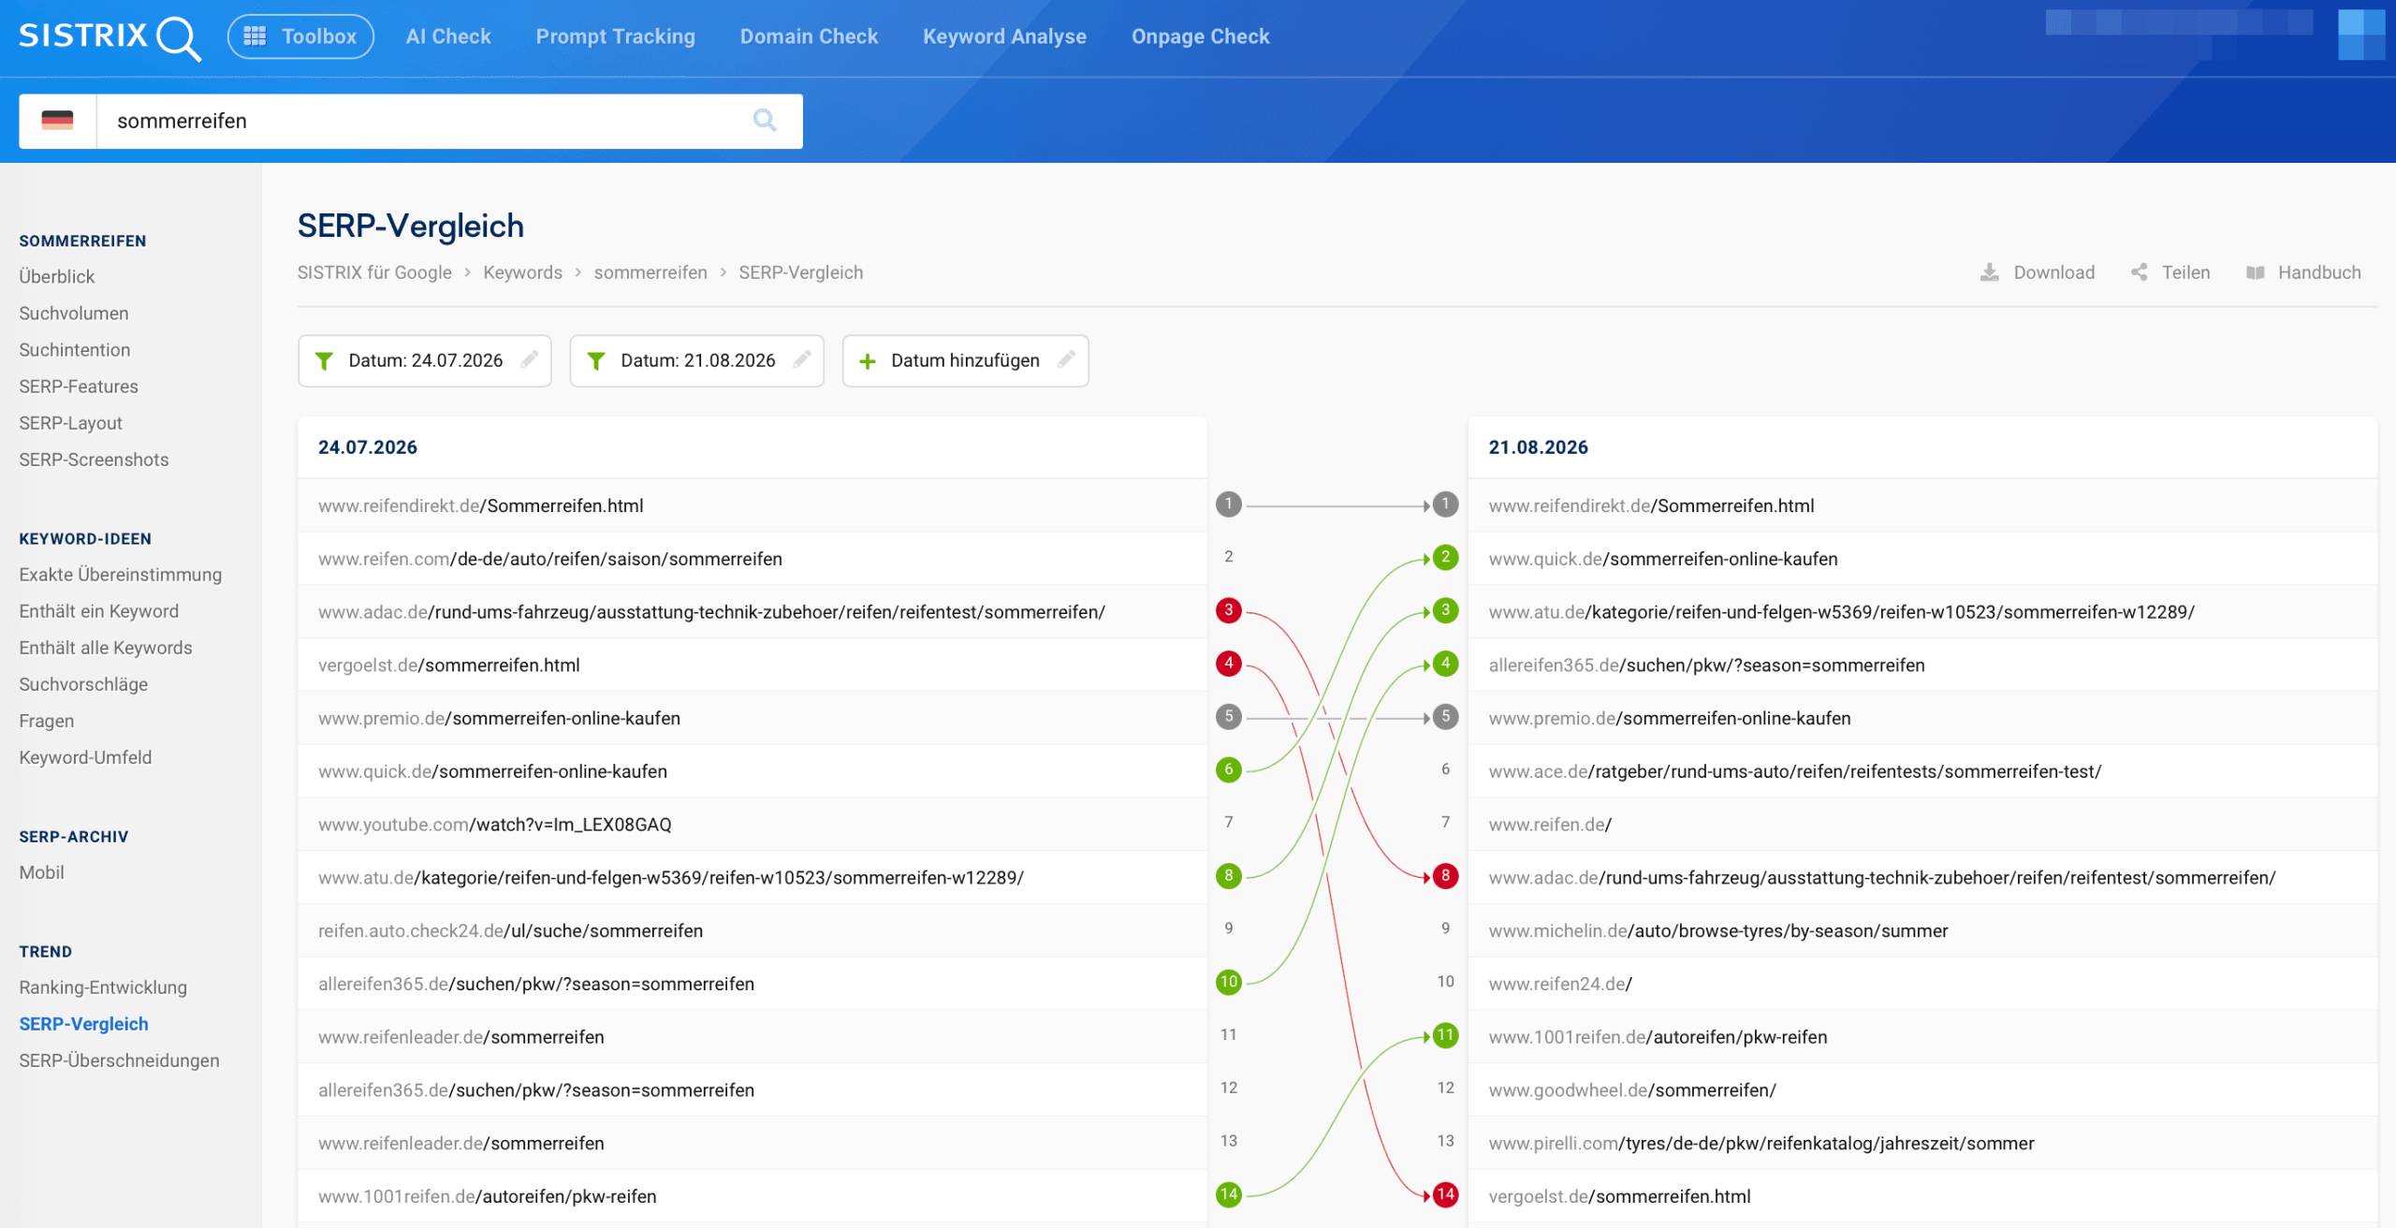Open Suchvolumen in sidebar
Screen dimensions: 2396x1228
(74, 314)
